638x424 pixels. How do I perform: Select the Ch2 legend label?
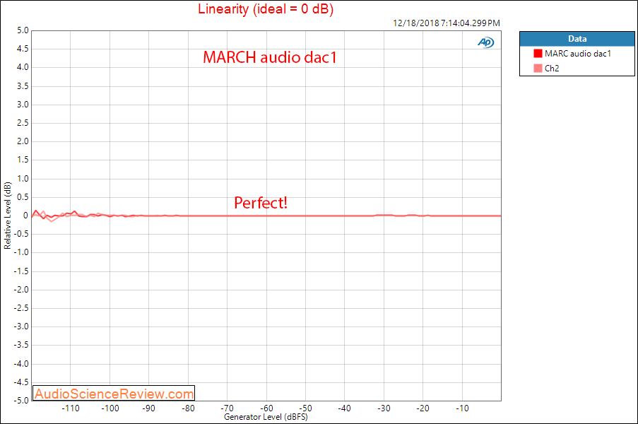(552, 69)
